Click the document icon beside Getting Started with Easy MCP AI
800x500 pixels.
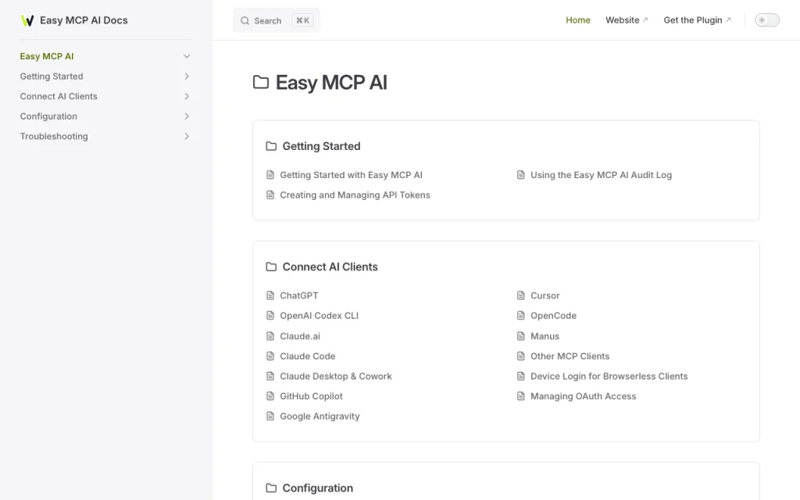pyautogui.click(x=270, y=175)
